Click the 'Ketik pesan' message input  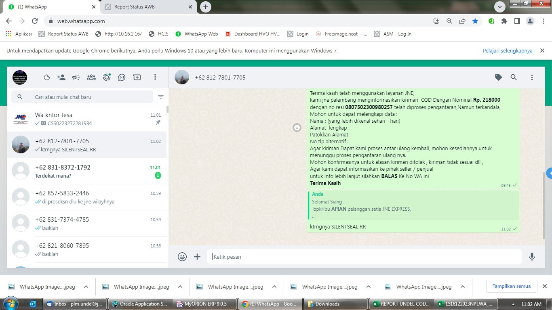pyautogui.click(x=364, y=257)
